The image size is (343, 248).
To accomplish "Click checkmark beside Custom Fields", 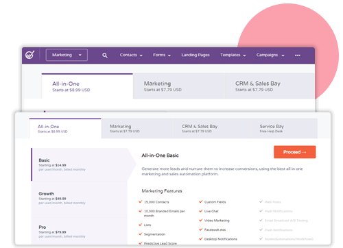I will coord(201,201).
